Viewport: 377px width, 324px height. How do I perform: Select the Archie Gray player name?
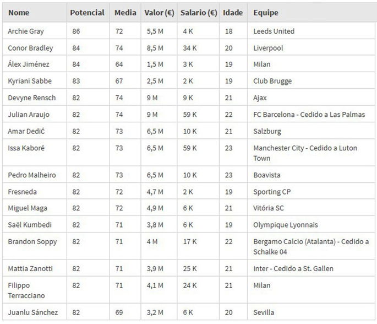click(x=25, y=31)
